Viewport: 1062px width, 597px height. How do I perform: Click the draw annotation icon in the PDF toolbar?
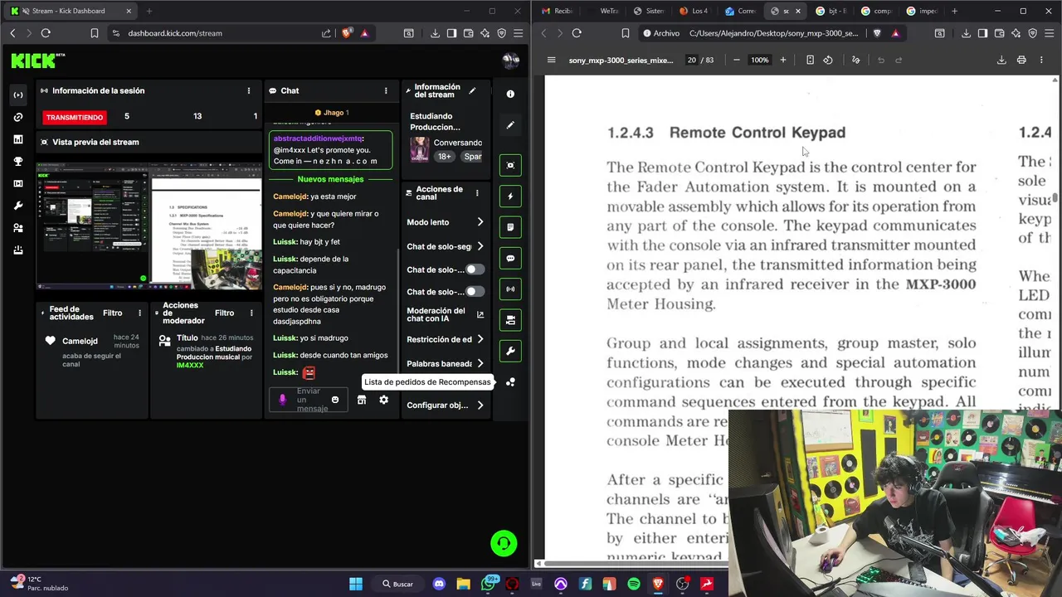click(x=856, y=60)
